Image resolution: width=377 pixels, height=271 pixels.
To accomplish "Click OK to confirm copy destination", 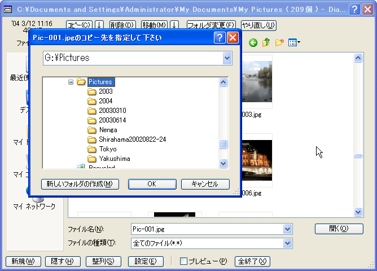I will click(151, 184).
